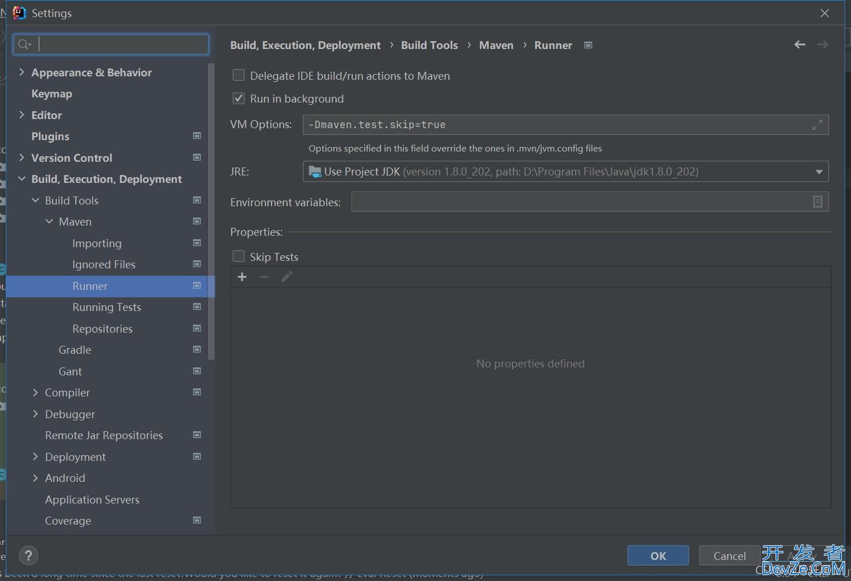Click the back navigation arrow
The image size is (851, 581).
point(800,44)
